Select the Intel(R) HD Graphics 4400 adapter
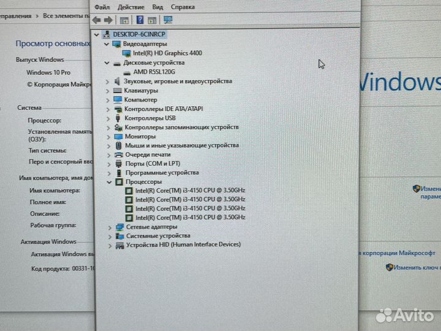The width and height of the screenshot is (441, 331). tap(167, 53)
